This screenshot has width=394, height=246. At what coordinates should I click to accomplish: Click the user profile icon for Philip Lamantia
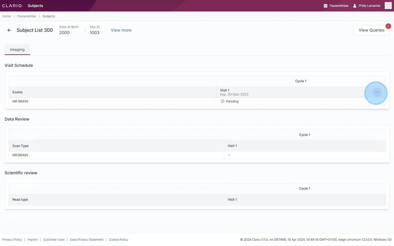355,6
